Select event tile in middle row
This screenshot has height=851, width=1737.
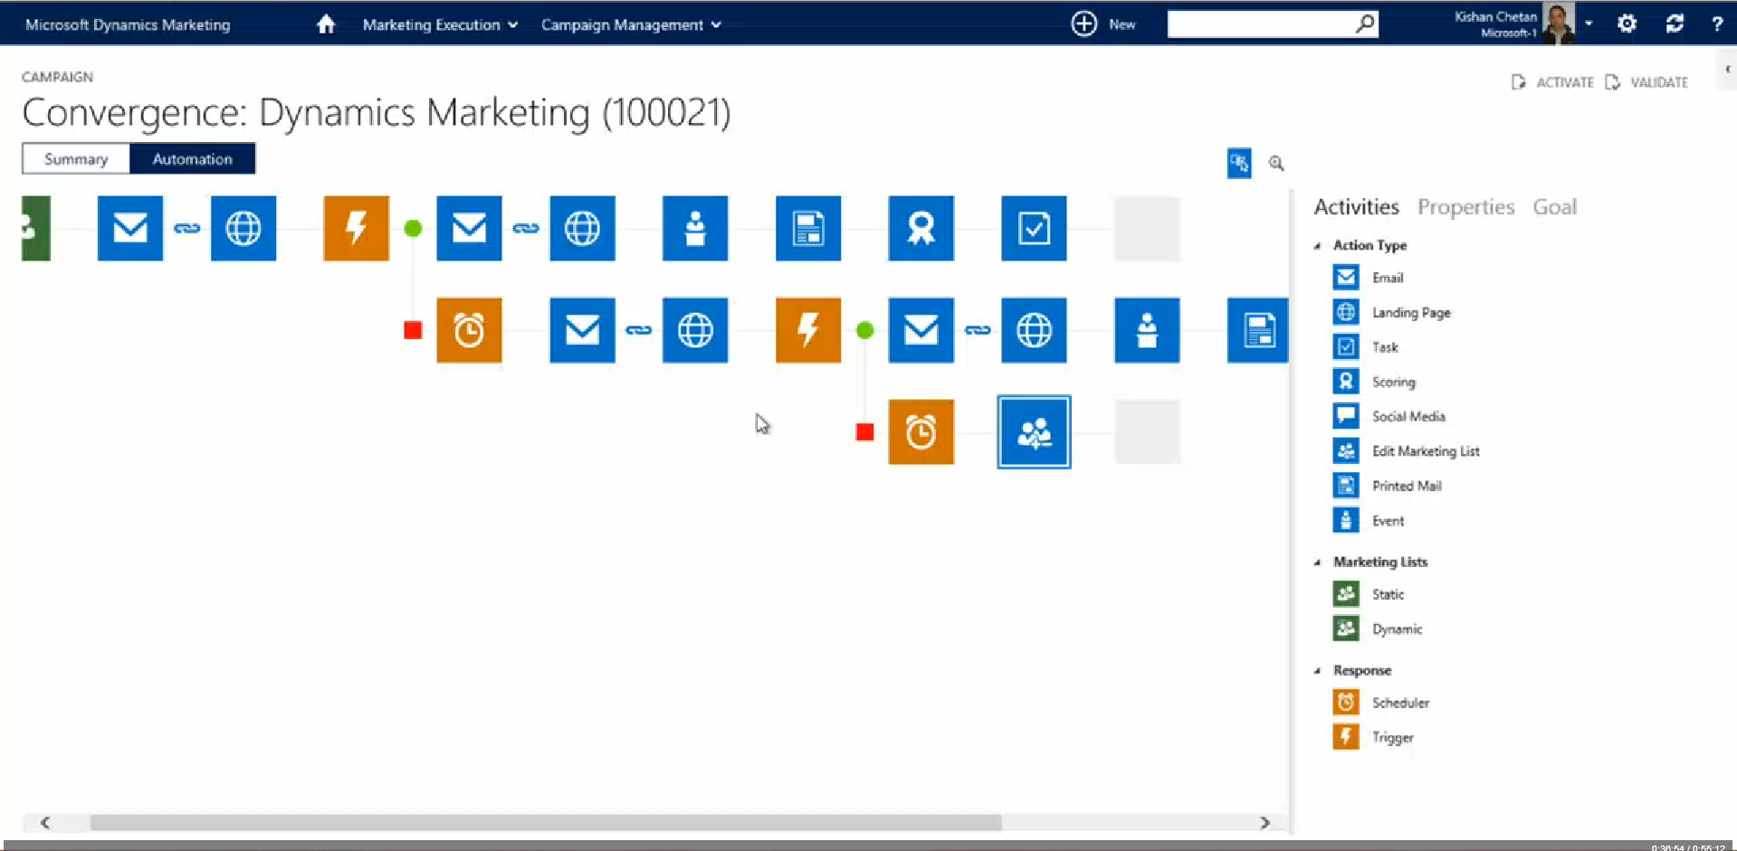(x=1147, y=330)
